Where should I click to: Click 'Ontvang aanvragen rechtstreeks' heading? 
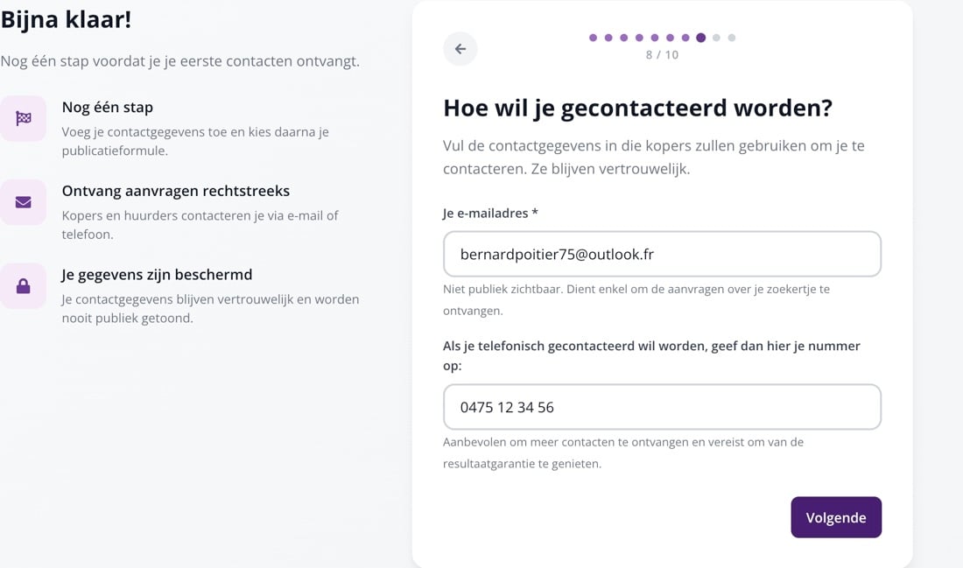point(176,191)
